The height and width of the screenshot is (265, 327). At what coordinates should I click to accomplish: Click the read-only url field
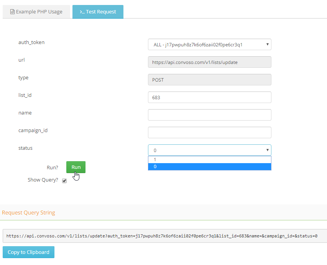coord(209,62)
